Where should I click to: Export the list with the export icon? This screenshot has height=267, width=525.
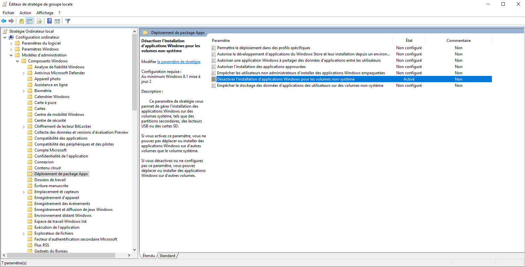39,21
